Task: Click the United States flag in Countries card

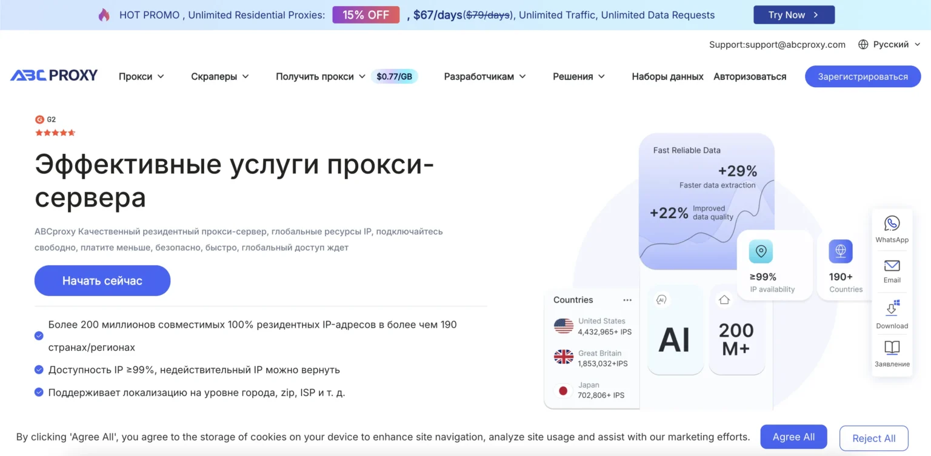Action: coord(562,325)
